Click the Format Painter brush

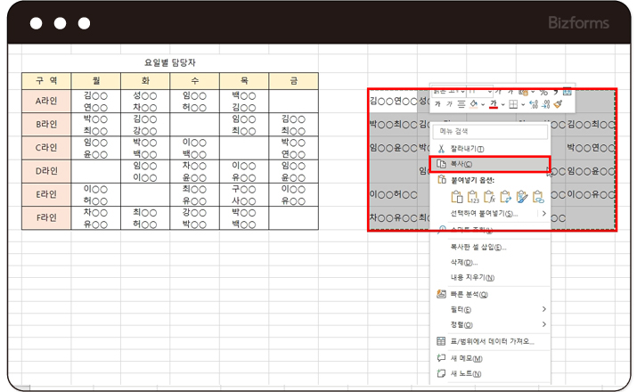(559, 104)
